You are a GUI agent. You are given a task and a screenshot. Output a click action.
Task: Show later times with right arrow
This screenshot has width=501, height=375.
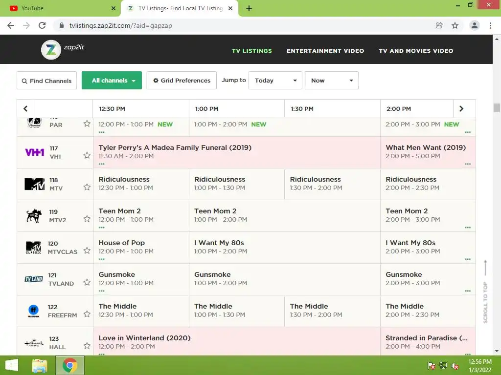click(461, 109)
